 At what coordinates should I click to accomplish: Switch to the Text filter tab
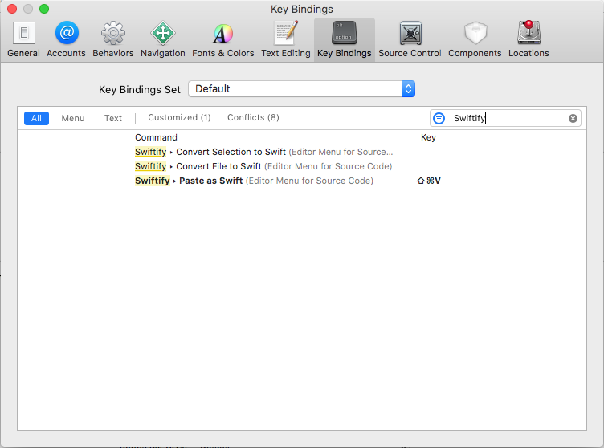[x=113, y=118]
